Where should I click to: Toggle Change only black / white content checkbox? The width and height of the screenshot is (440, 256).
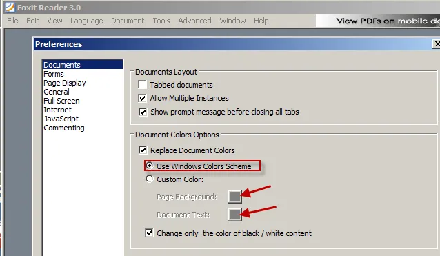pos(149,233)
